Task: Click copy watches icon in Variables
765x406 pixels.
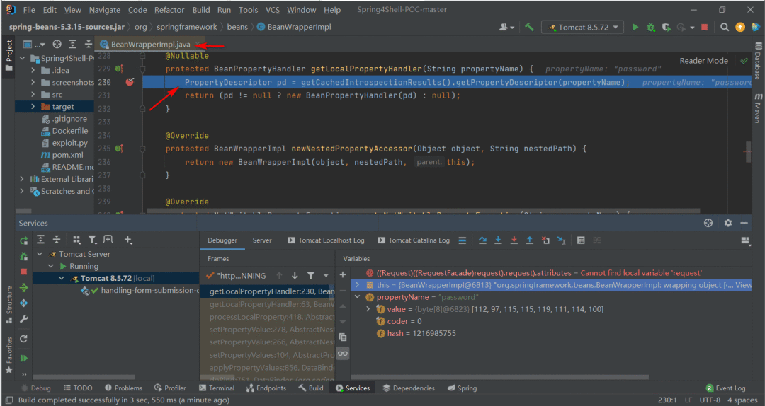Action: click(343, 337)
